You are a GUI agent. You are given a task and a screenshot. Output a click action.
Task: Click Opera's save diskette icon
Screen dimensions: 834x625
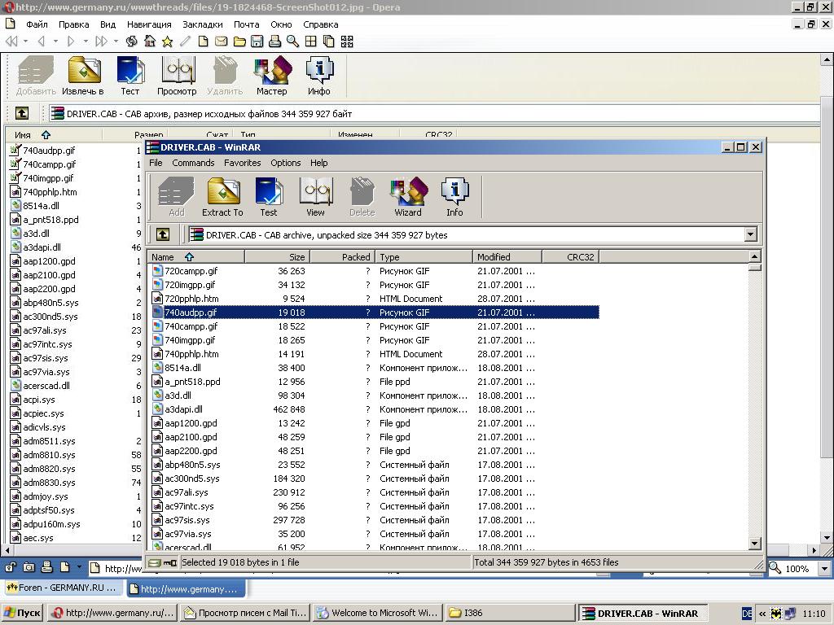click(x=257, y=42)
